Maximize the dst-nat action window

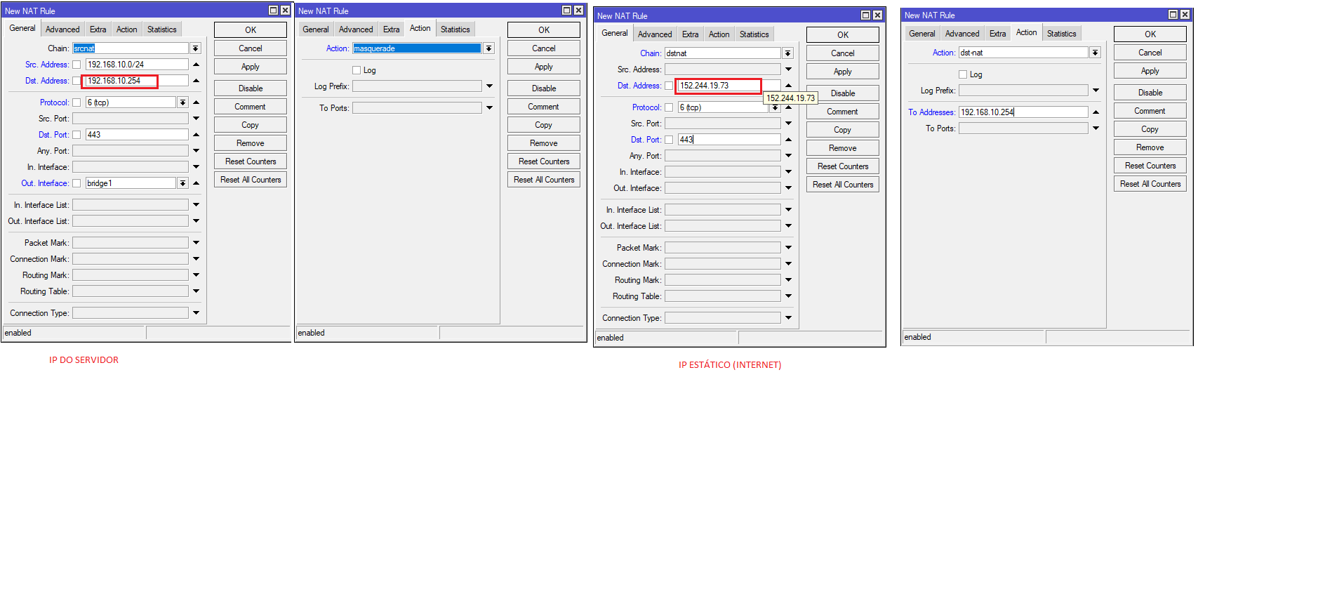pyautogui.click(x=1173, y=15)
